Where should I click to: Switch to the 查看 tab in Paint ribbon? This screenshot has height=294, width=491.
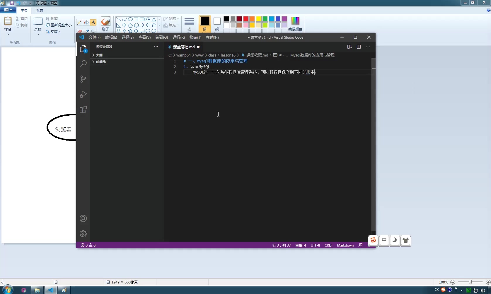click(x=40, y=10)
